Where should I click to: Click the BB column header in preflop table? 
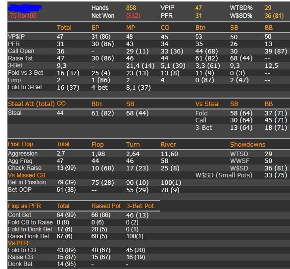click(269, 28)
